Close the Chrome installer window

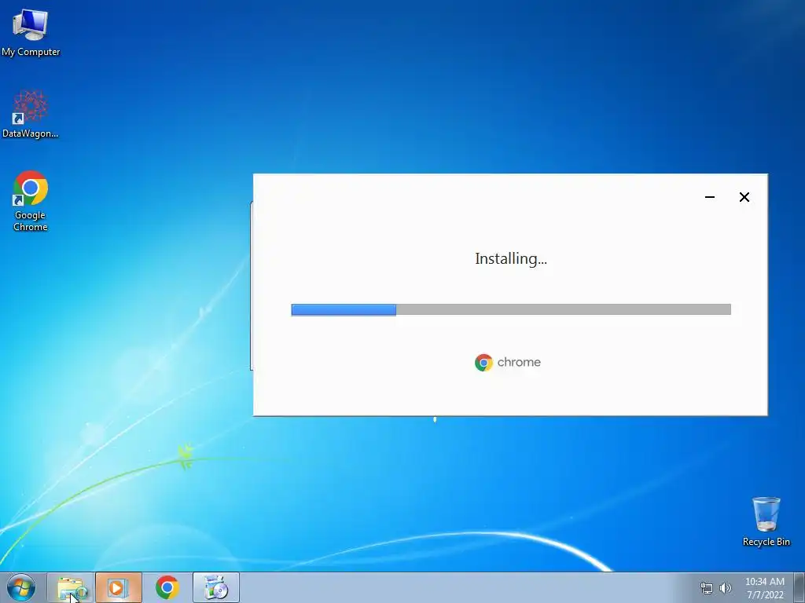point(744,197)
